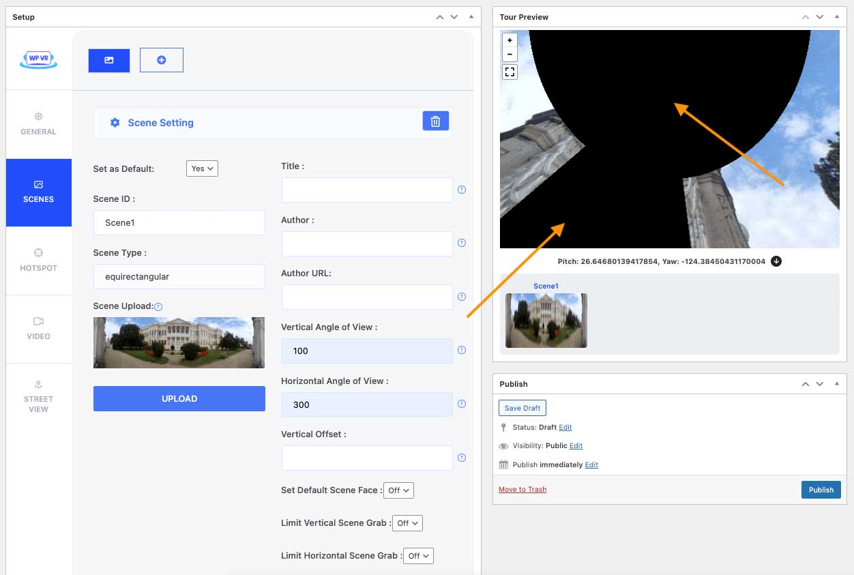Open Limit Vertical Scene Grab dropdown

[x=407, y=523]
